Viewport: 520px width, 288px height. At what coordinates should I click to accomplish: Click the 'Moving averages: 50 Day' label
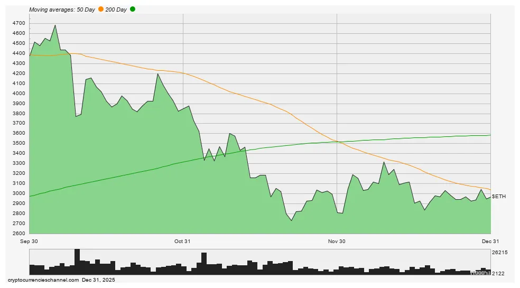[x=62, y=10]
